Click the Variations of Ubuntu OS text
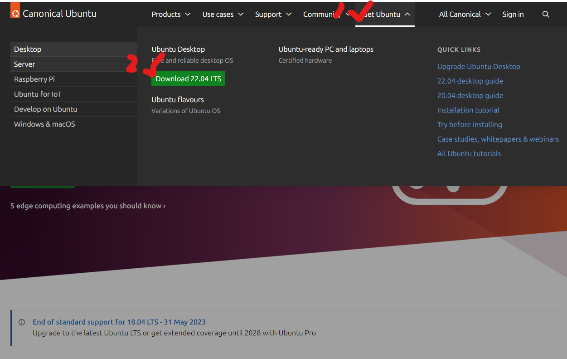This screenshot has width=567, height=359. (x=186, y=111)
